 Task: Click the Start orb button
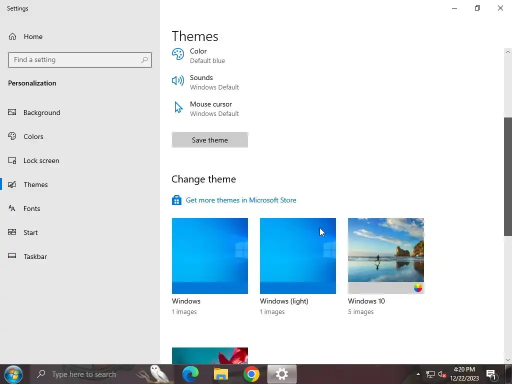13,374
